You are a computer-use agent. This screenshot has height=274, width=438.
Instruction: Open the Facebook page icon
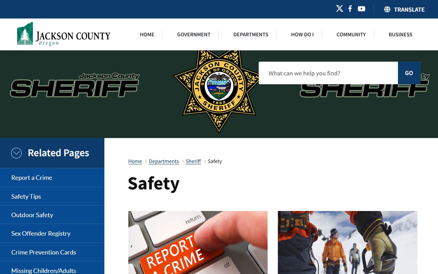350,9
